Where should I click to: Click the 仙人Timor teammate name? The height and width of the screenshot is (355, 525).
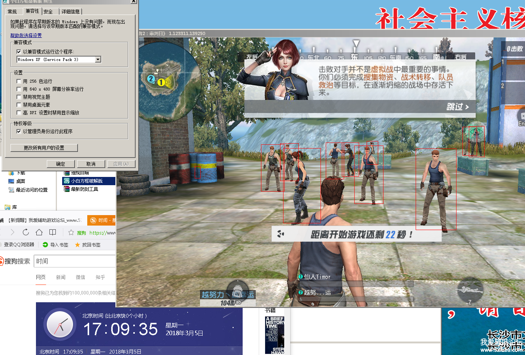point(317,277)
